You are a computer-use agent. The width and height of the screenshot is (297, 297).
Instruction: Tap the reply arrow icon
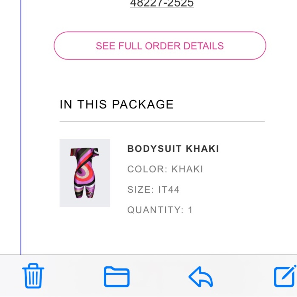coord(201,276)
